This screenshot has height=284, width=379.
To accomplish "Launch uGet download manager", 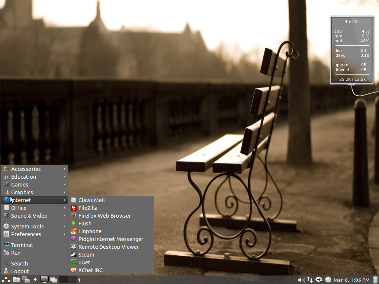I will pyautogui.click(x=84, y=262).
